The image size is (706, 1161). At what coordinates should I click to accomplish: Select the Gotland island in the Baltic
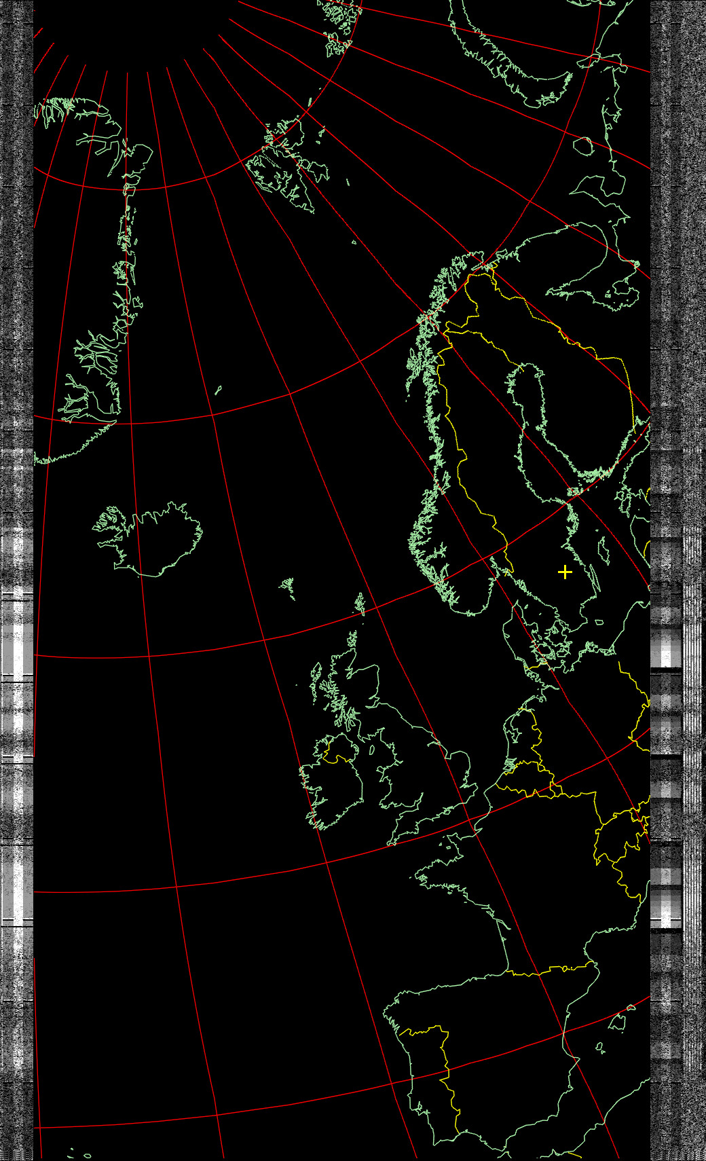[x=603, y=550]
